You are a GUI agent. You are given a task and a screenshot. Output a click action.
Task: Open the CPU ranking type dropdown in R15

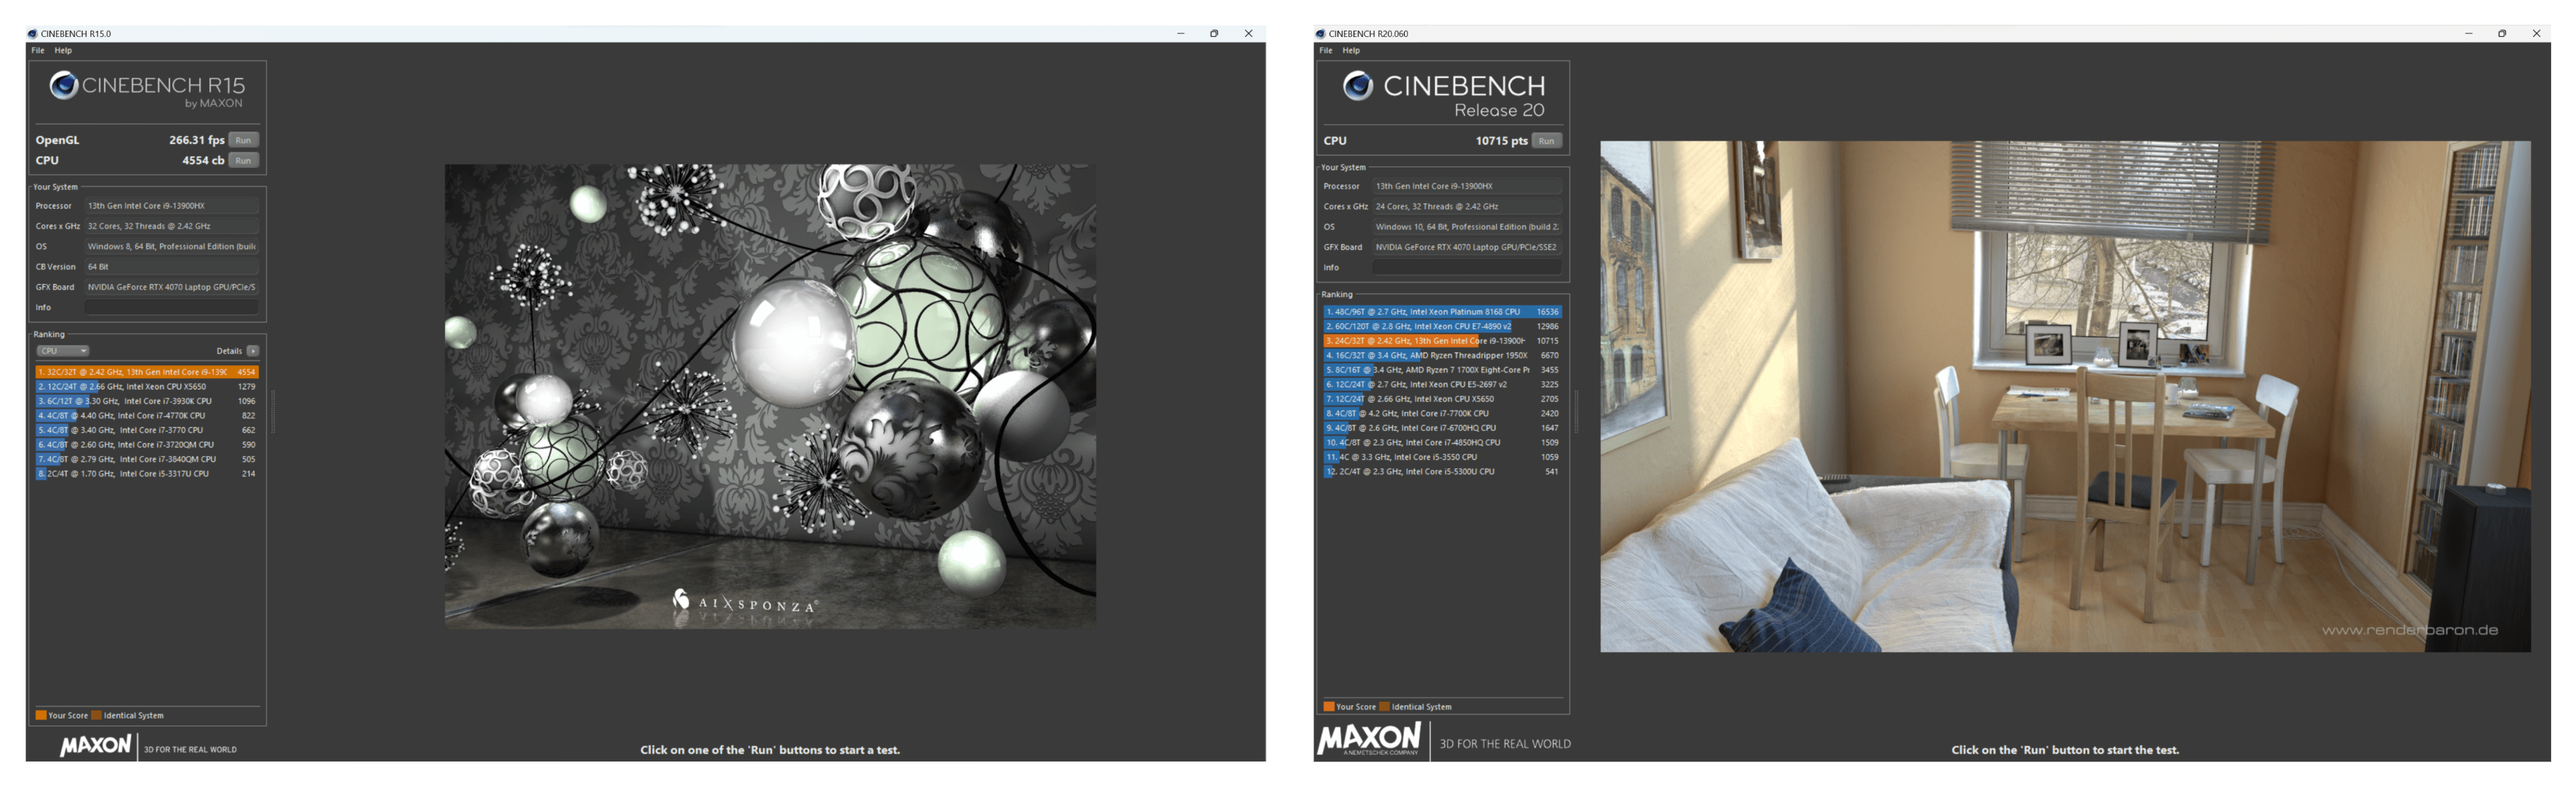63,351
